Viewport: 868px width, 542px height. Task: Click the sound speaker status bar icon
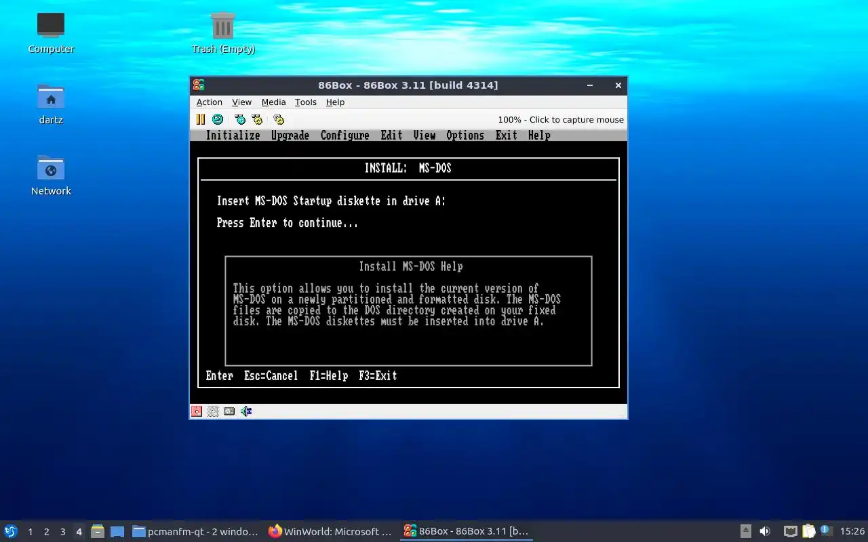pyautogui.click(x=246, y=411)
